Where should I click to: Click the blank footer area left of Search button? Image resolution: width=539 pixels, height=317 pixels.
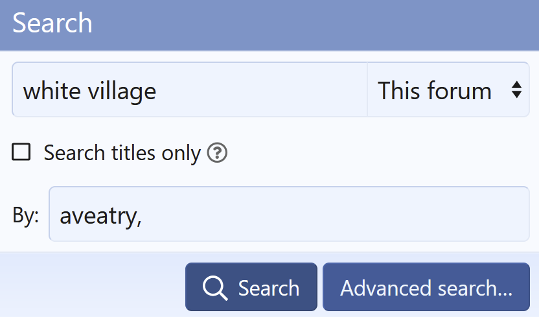[x=91, y=285]
